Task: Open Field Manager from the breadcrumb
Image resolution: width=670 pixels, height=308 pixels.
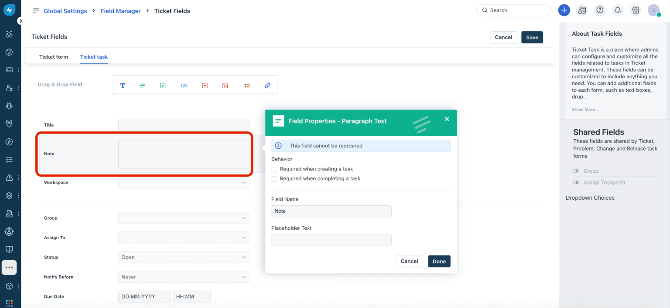Action: click(120, 11)
